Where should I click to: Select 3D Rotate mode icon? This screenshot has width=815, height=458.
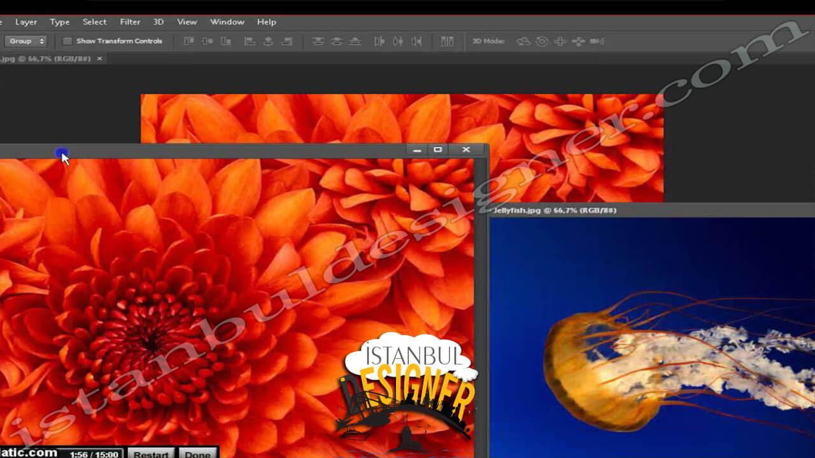point(523,41)
